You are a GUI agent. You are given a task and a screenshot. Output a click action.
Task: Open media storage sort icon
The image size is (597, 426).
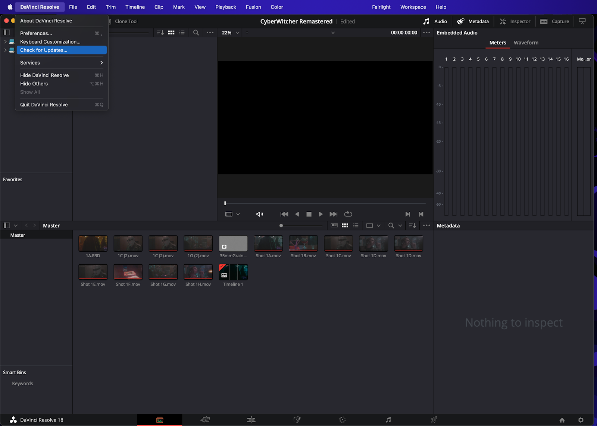(160, 32)
